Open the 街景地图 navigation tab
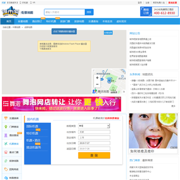 tap(23, 21)
